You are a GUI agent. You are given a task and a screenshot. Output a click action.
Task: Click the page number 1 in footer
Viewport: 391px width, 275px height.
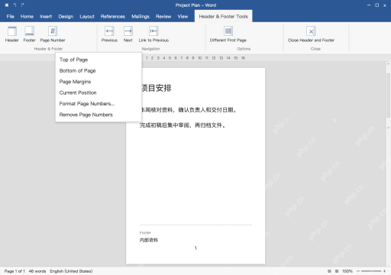195,248
